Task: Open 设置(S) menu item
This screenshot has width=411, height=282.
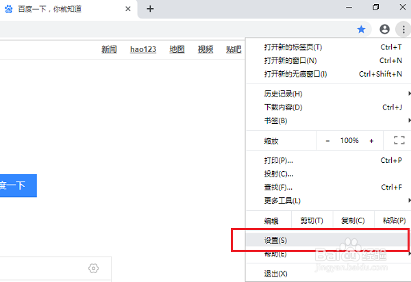Action: 328,240
